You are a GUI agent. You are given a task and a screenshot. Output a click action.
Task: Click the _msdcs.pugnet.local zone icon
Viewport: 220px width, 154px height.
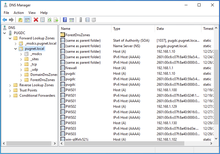[21, 43]
